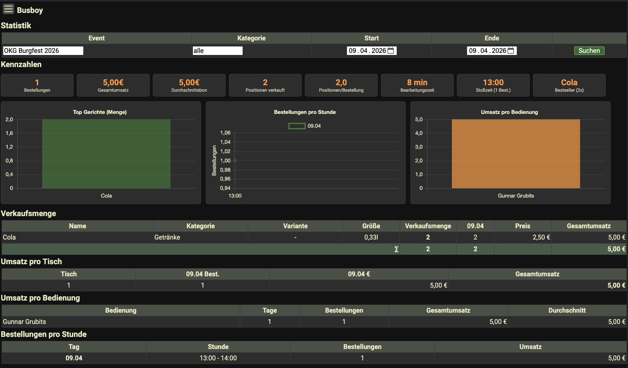Click the green Cola bar in Top Gerichte
Viewport: 628px width, 368px height.
tap(106, 154)
